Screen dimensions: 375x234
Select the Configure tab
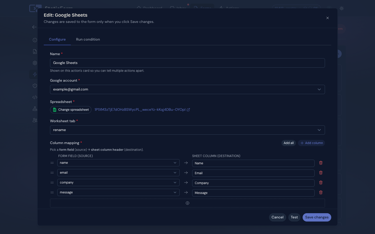point(57,39)
